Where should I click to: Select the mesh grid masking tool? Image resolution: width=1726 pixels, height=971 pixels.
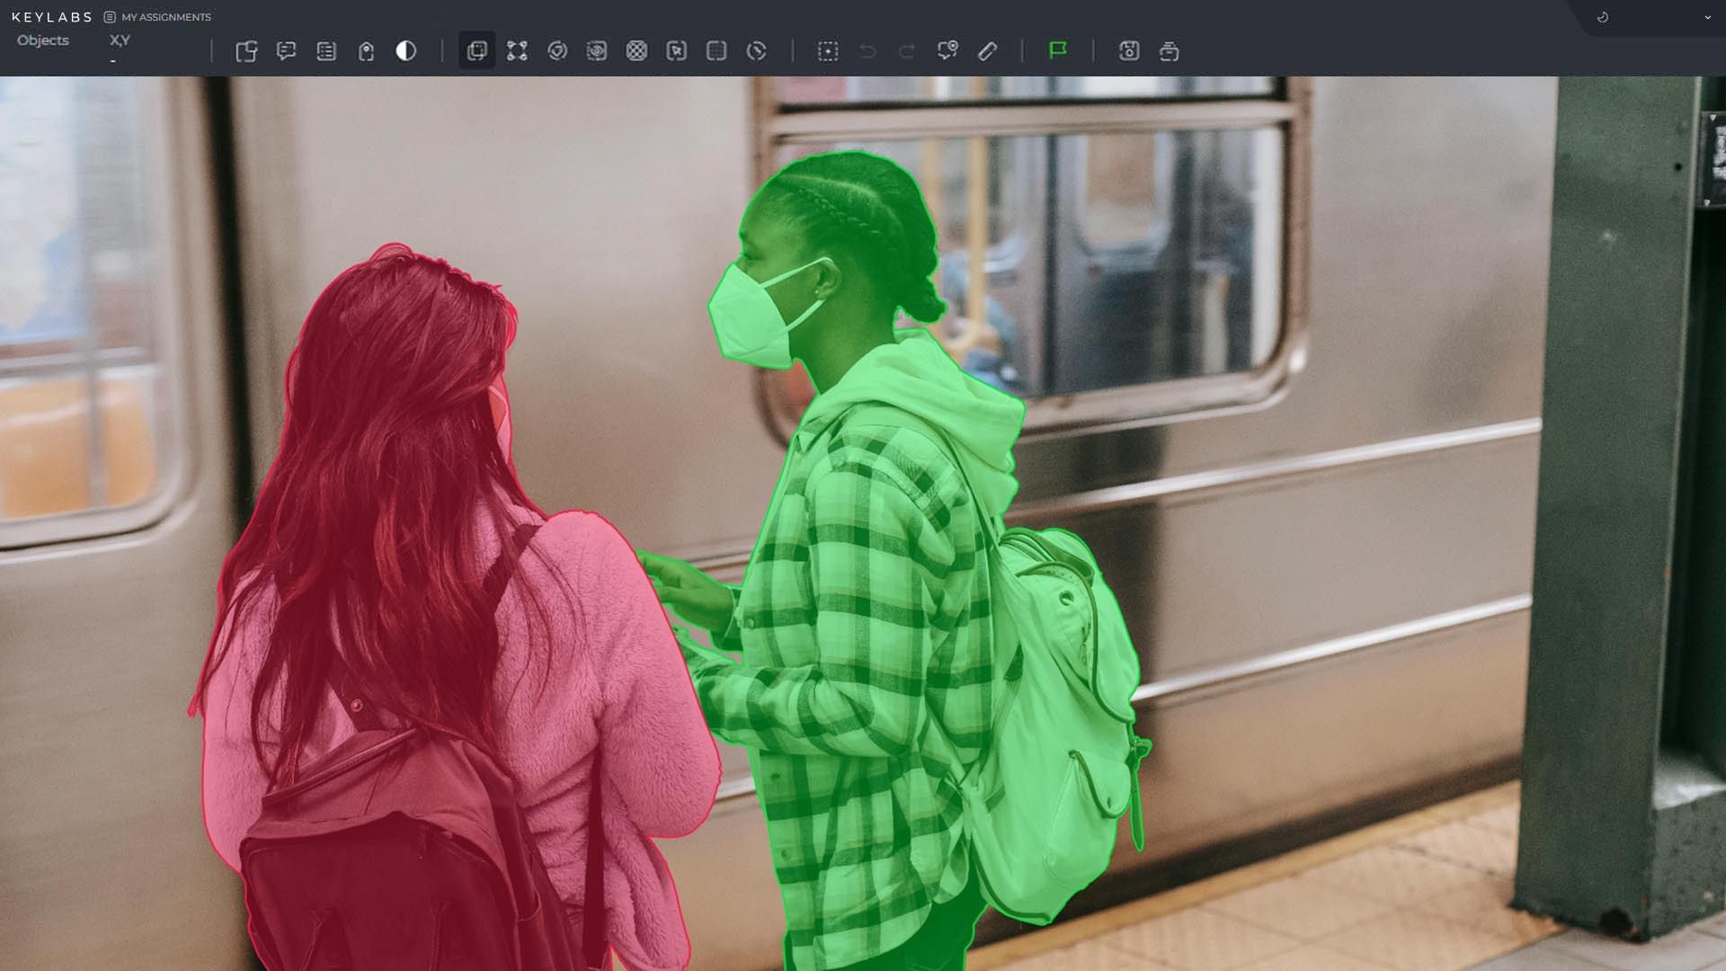637,52
